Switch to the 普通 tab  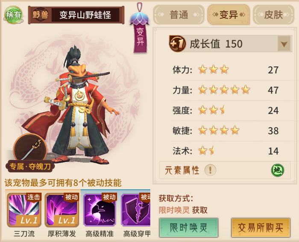coord(179,15)
